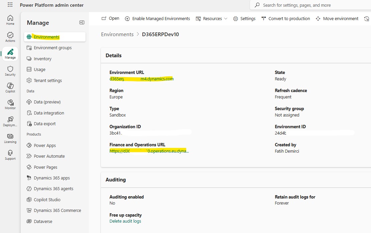Click Move environment
This screenshot has height=233, width=371.
tap(337, 18)
